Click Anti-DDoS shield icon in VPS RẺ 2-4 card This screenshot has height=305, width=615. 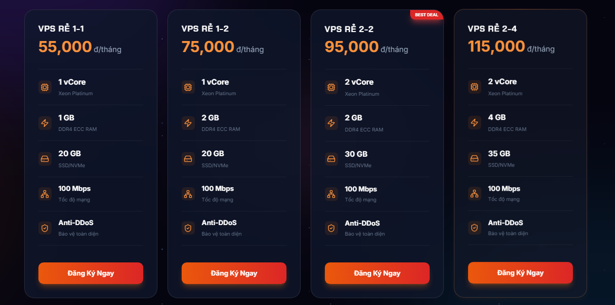click(x=474, y=228)
